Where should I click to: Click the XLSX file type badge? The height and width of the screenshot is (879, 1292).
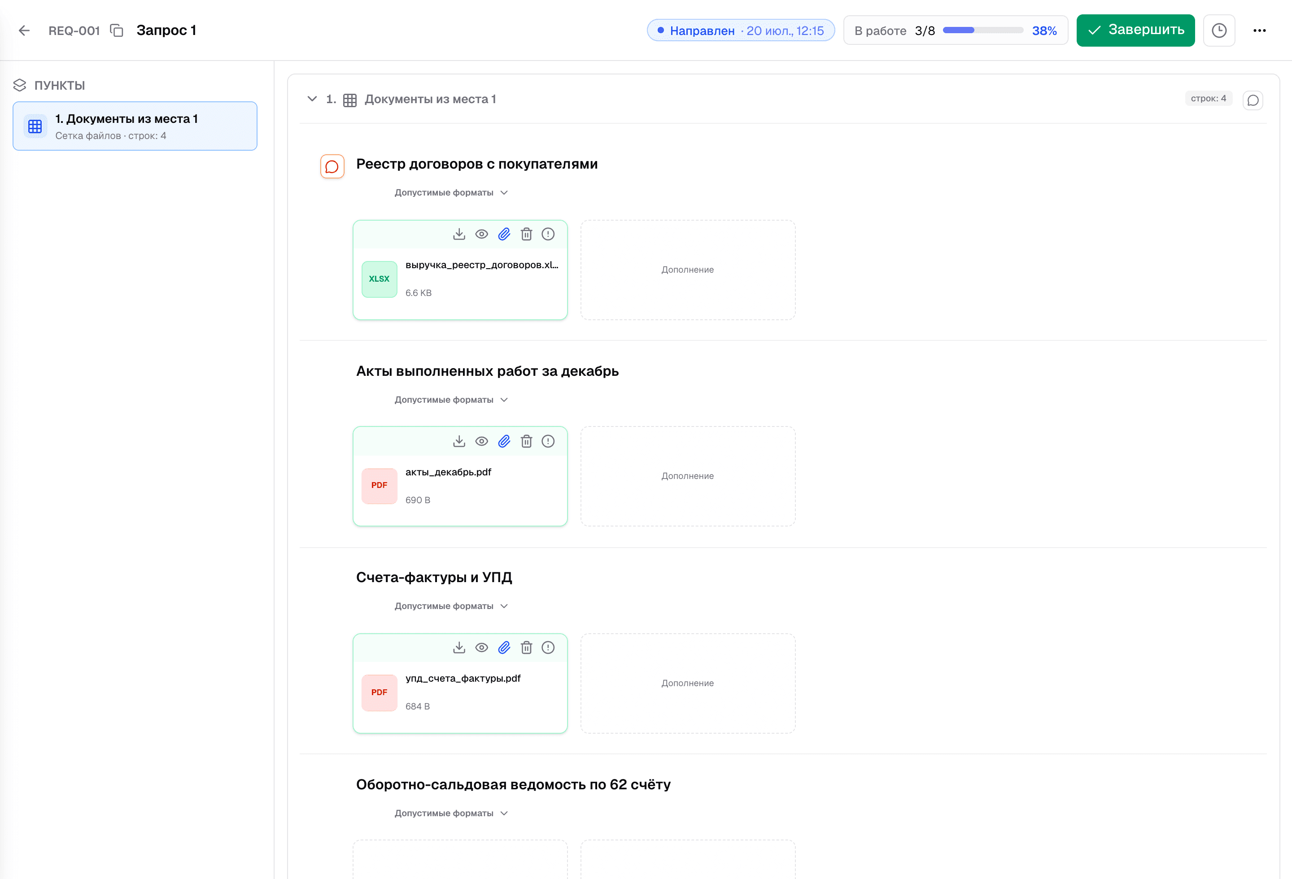click(379, 279)
